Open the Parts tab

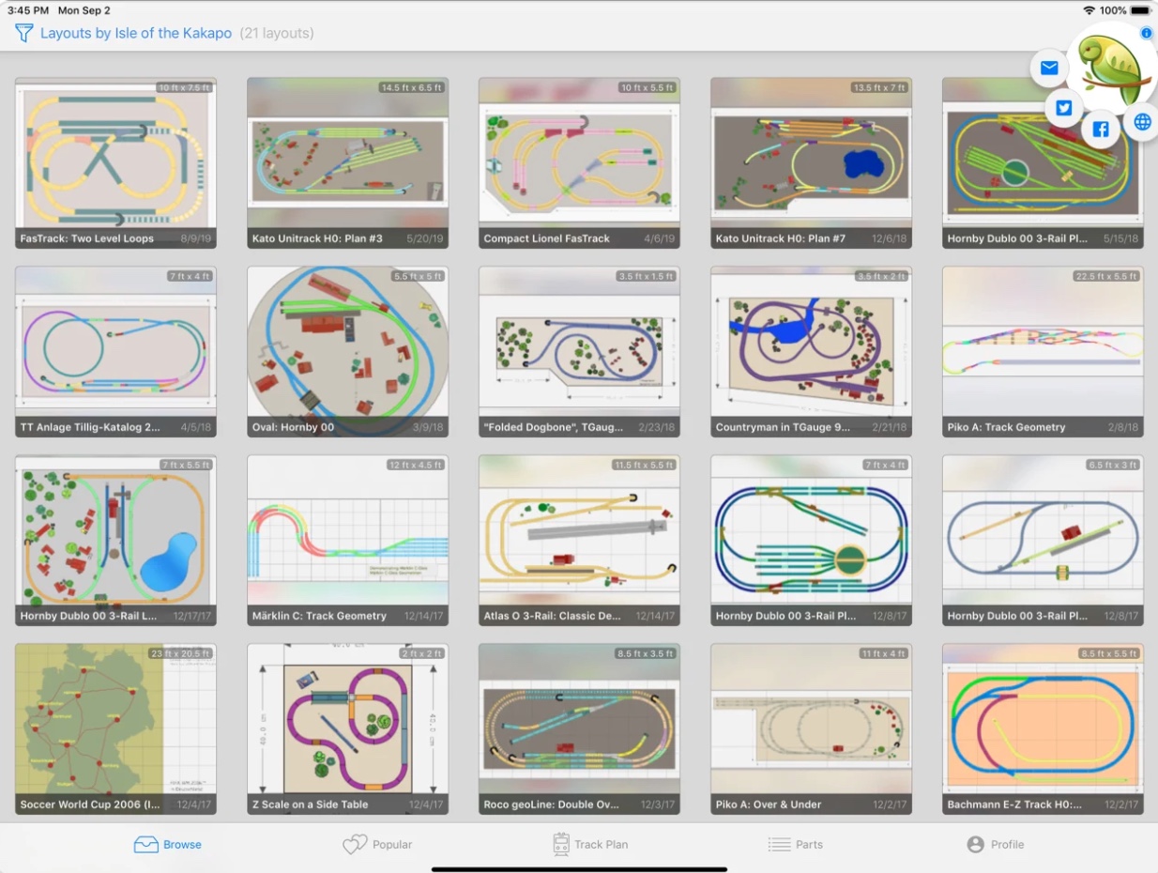[796, 845]
